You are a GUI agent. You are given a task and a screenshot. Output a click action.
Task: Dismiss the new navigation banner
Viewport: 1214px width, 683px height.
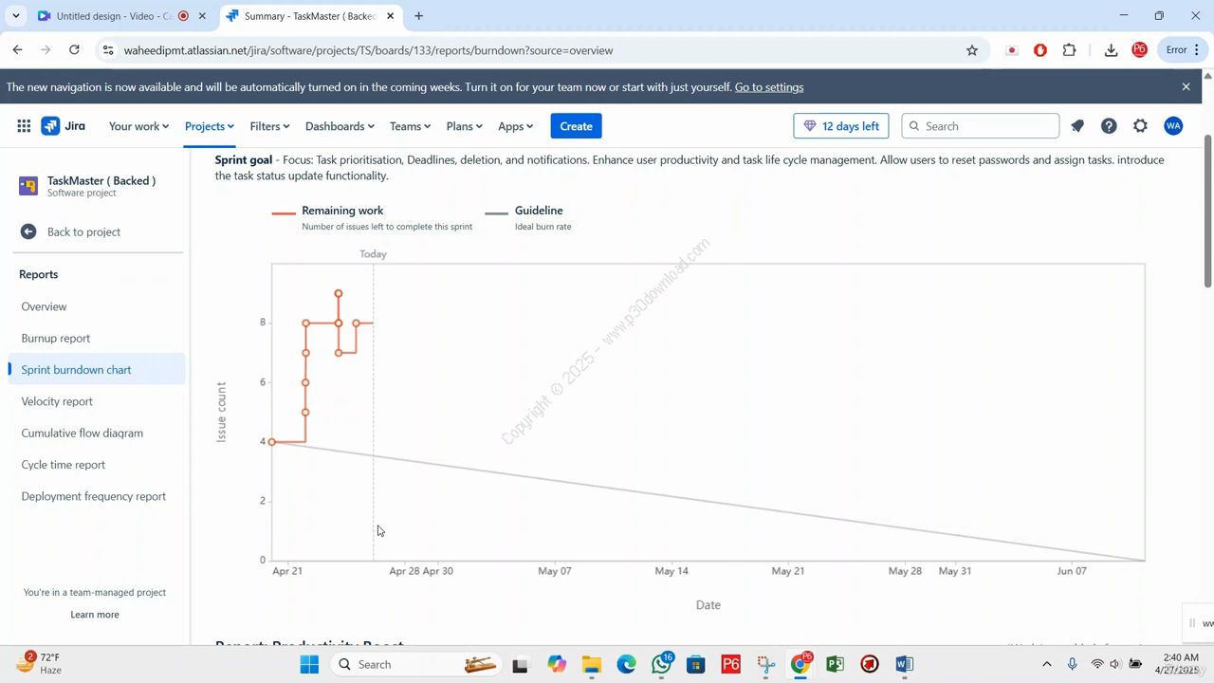pyautogui.click(x=1186, y=87)
